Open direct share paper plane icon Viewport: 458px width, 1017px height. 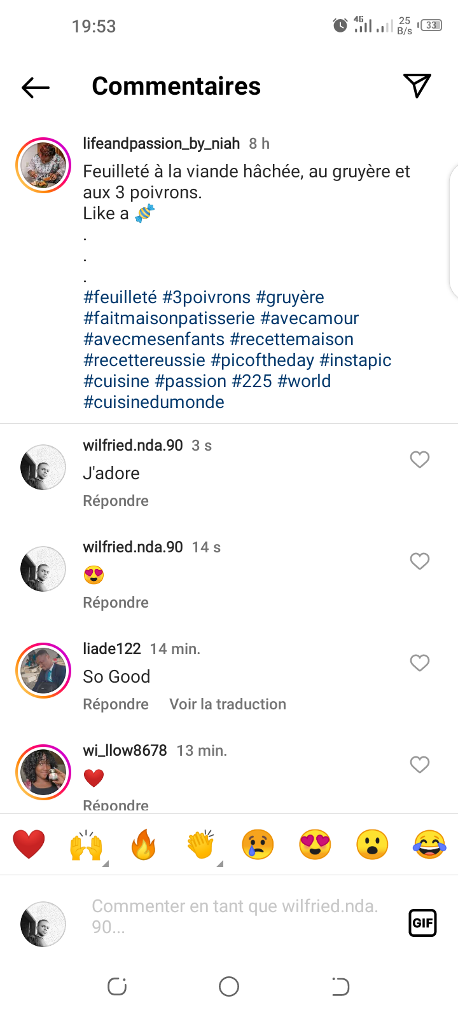[417, 86]
